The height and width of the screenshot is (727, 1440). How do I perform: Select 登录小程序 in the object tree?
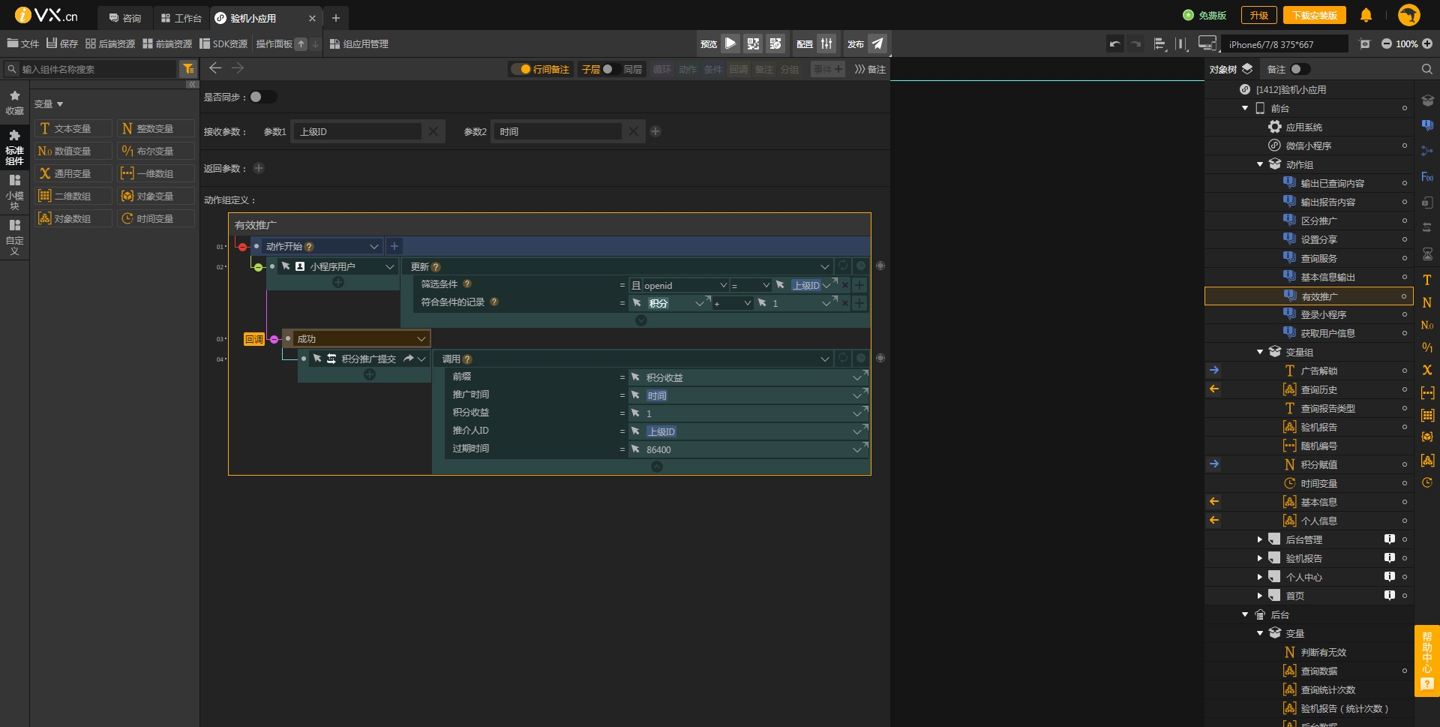1324,314
